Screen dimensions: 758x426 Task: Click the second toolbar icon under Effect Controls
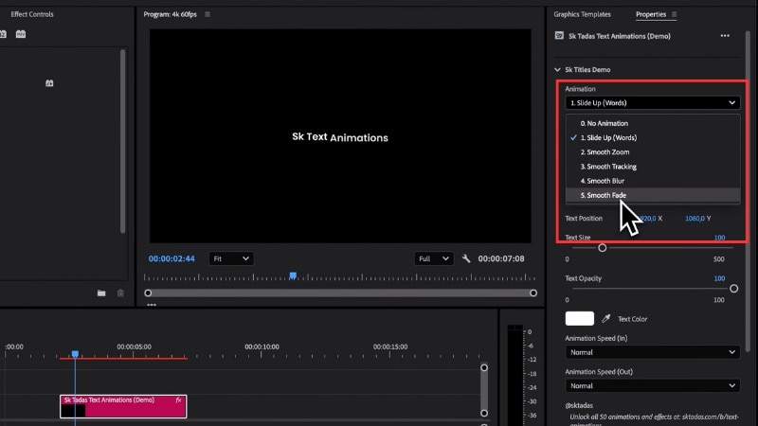click(x=21, y=34)
